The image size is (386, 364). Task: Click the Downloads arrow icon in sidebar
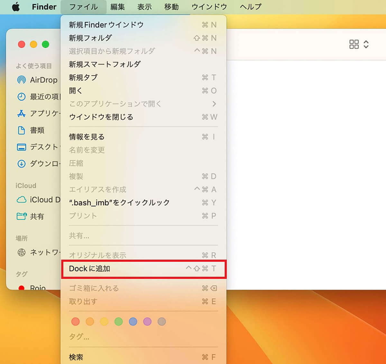(x=22, y=164)
